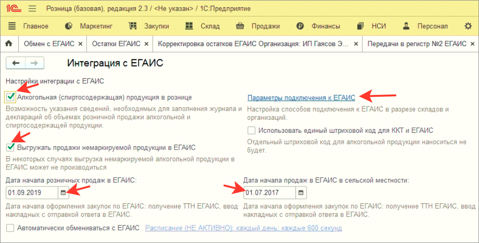Screen dimensions: 479x243
Task: Click the retail sales start date field 01.09.2019
Action: pyautogui.click(x=32, y=193)
